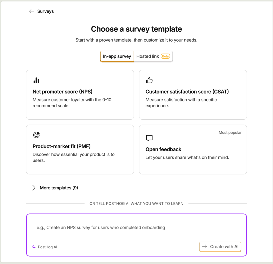273x264 pixels.
Task: Switch to the In-app survey tab
Action: (117, 56)
